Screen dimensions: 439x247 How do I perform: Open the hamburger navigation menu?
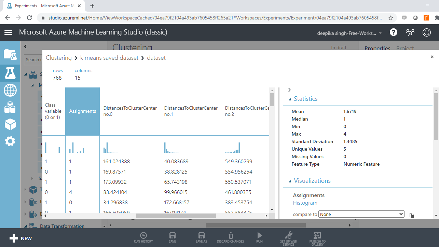pyautogui.click(x=8, y=32)
